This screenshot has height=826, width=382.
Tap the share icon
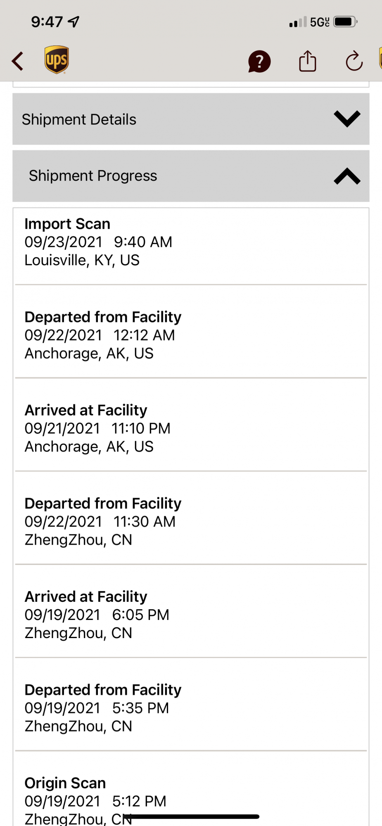pyautogui.click(x=307, y=61)
